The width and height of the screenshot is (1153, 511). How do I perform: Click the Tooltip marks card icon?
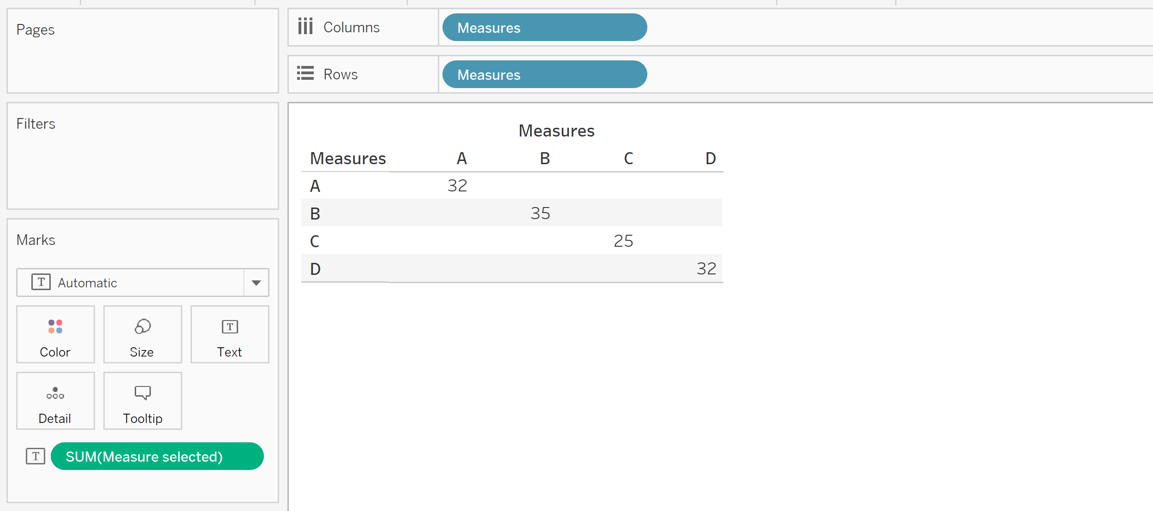143,393
